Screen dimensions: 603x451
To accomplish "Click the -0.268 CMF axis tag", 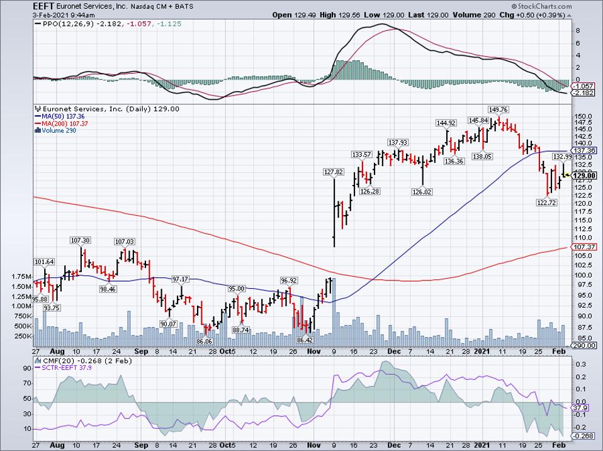I will [583, 436].
